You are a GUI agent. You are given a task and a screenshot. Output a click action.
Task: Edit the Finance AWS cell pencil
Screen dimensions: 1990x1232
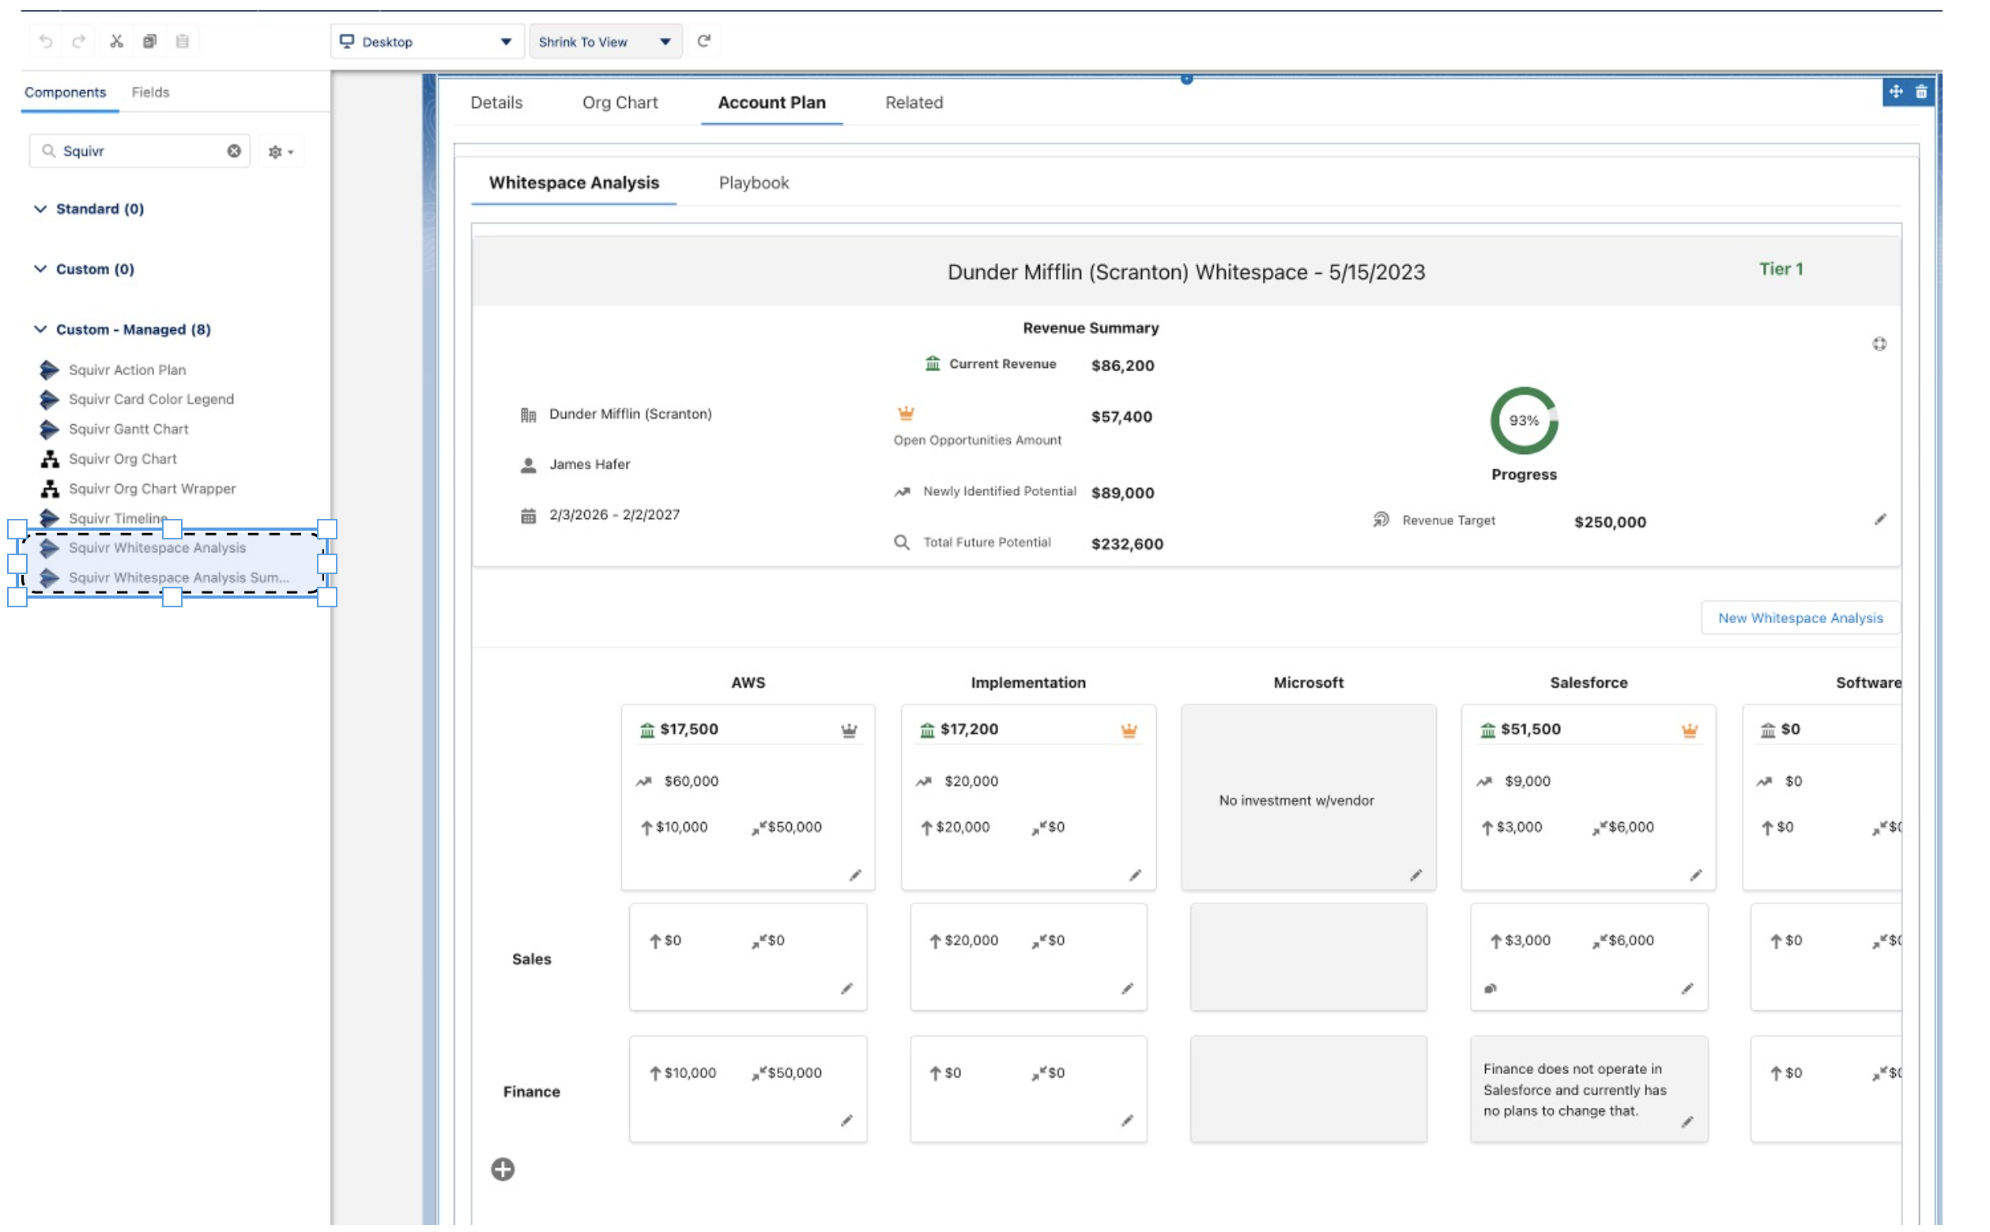point(846,1121)
